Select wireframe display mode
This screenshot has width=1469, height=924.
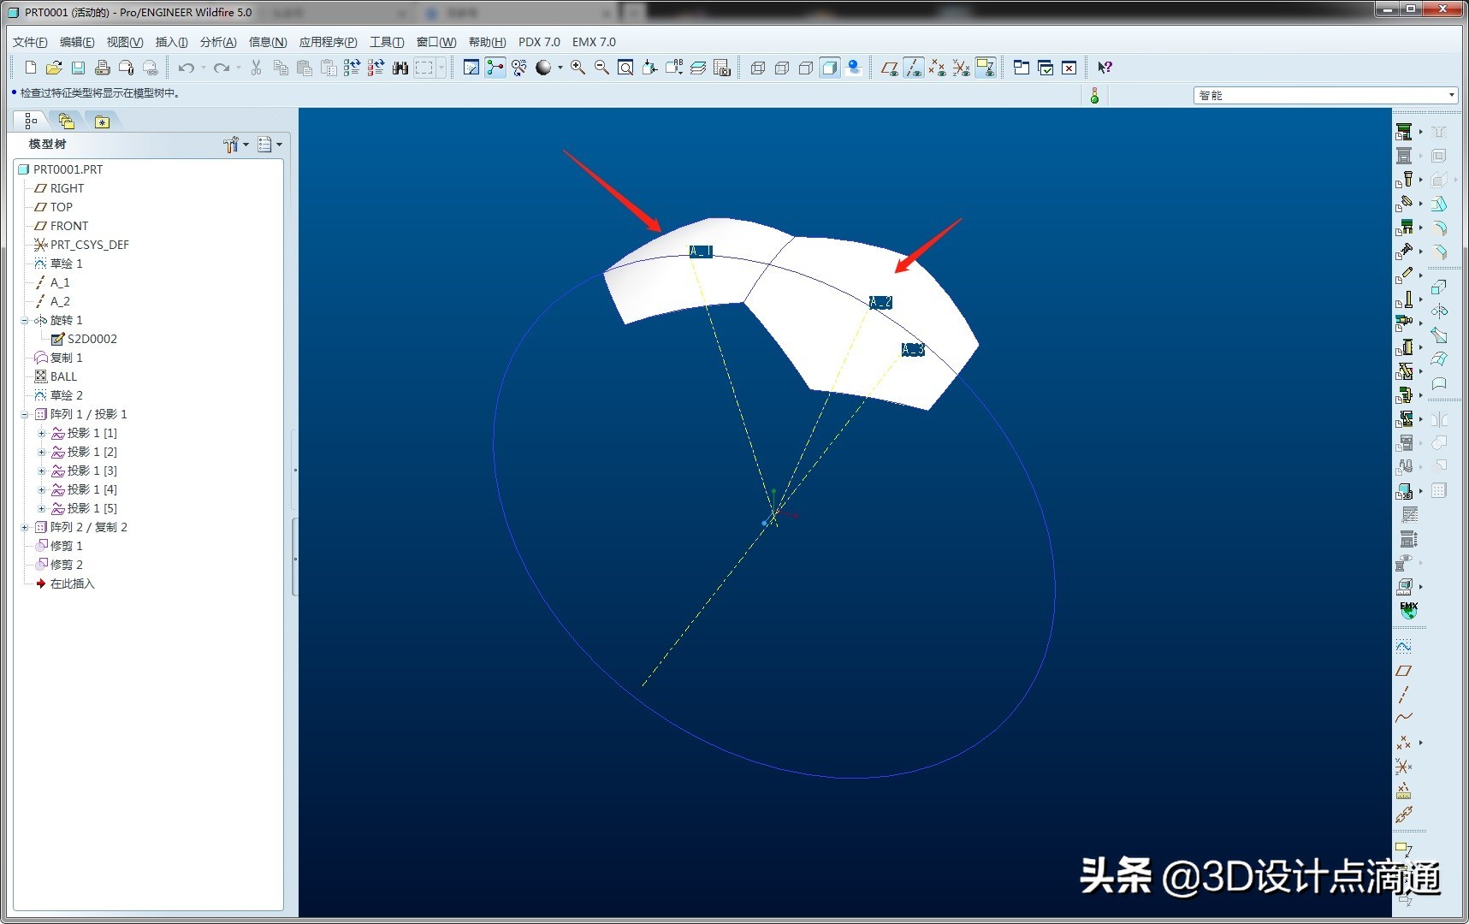tap(757, 67)
